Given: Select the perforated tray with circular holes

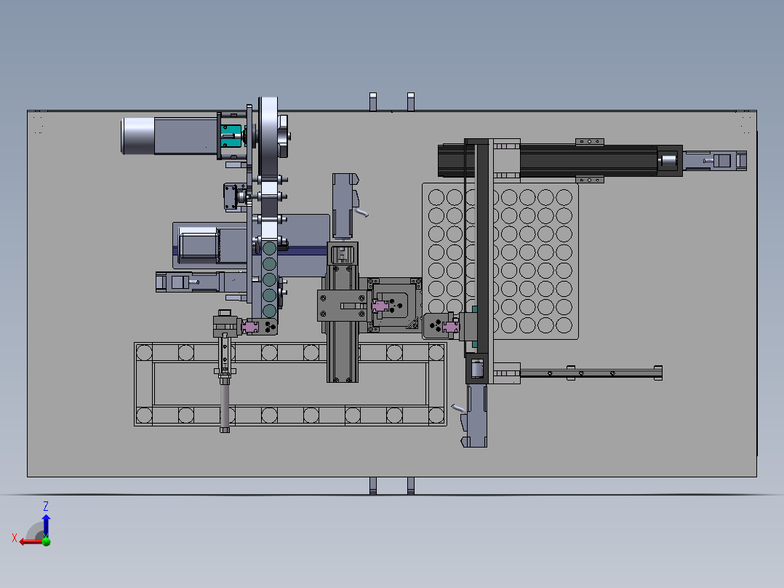Looking at the screenshot, I should tap(500, 261).
